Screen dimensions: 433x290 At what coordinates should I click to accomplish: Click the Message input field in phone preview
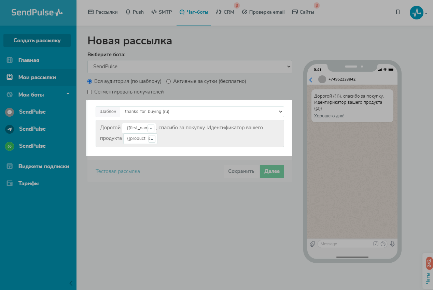[345, 244]
